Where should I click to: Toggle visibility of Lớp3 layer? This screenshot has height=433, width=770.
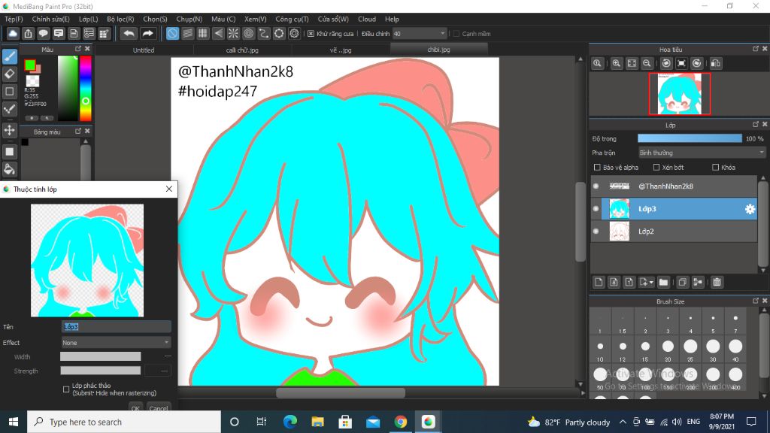[x=596, y=209]
